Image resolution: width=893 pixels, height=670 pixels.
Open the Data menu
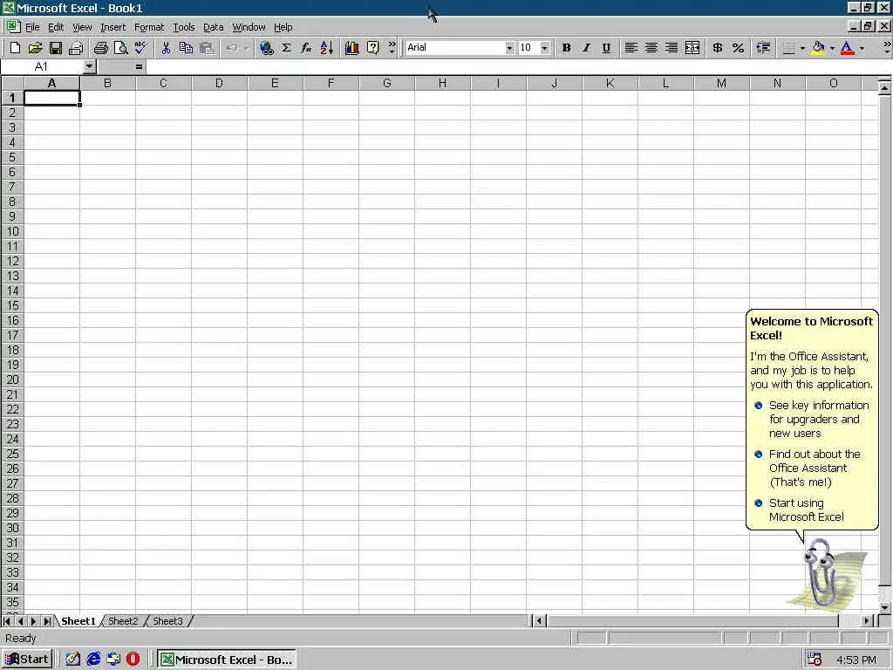point(214,27)
